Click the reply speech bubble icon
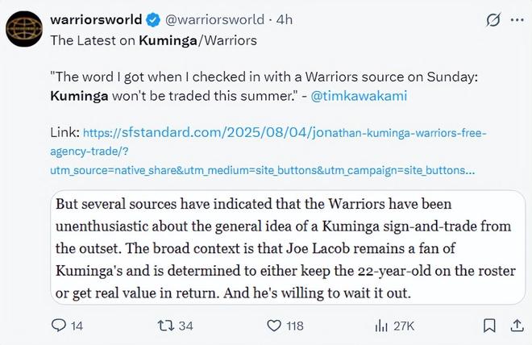The width and height of the screenshot is (532, 345). (59, 326)
